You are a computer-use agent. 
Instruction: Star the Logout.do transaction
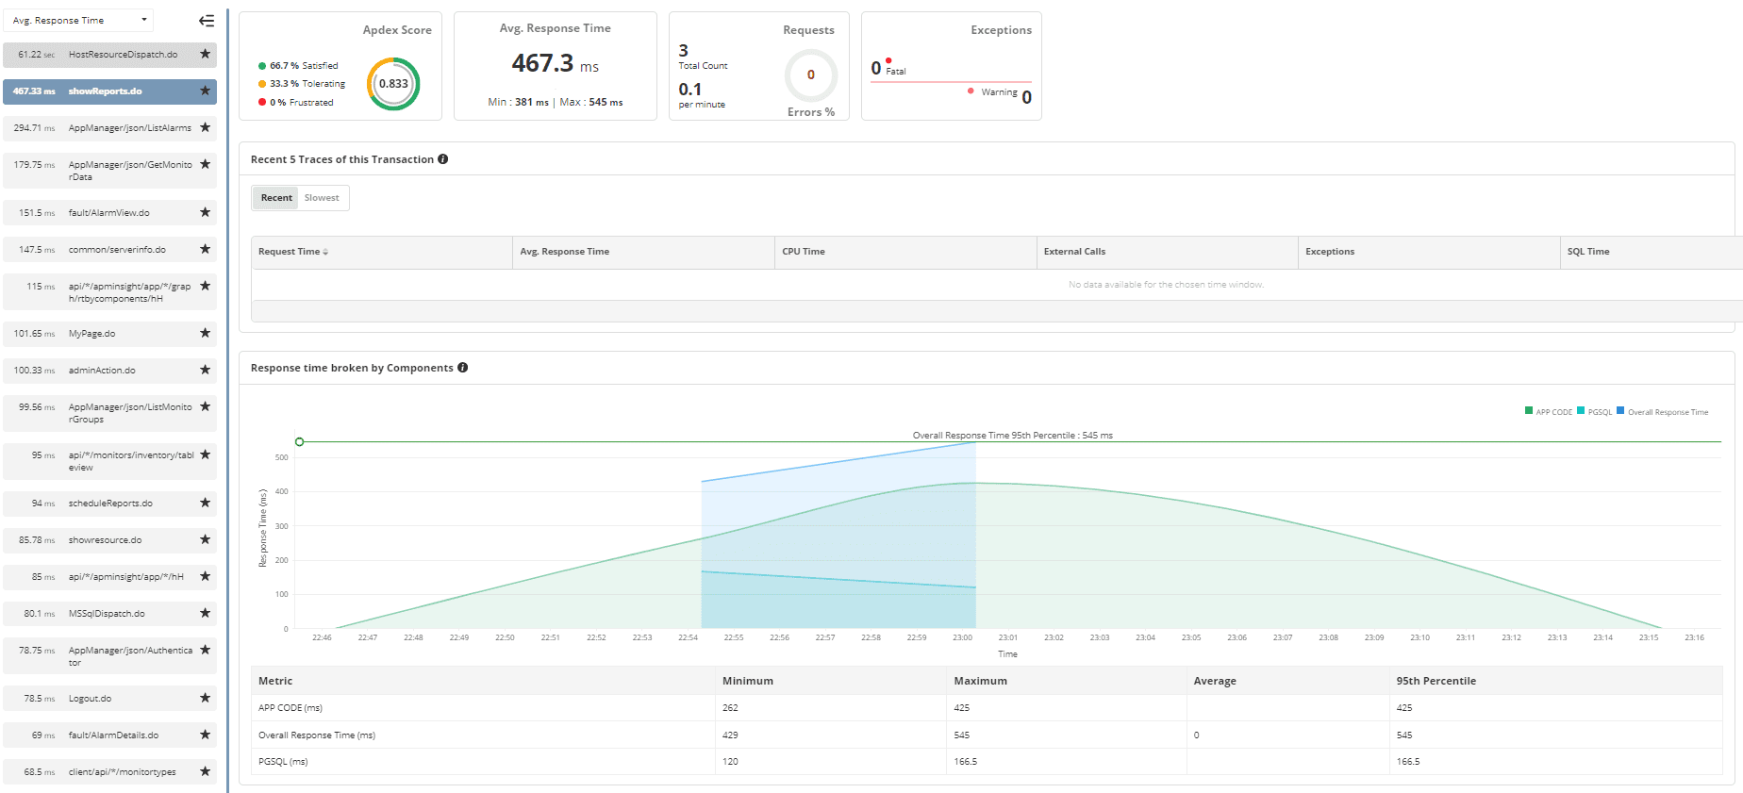(x=205, y=699)
